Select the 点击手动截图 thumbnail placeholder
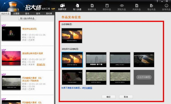The image size is (171, 104). 144,77
